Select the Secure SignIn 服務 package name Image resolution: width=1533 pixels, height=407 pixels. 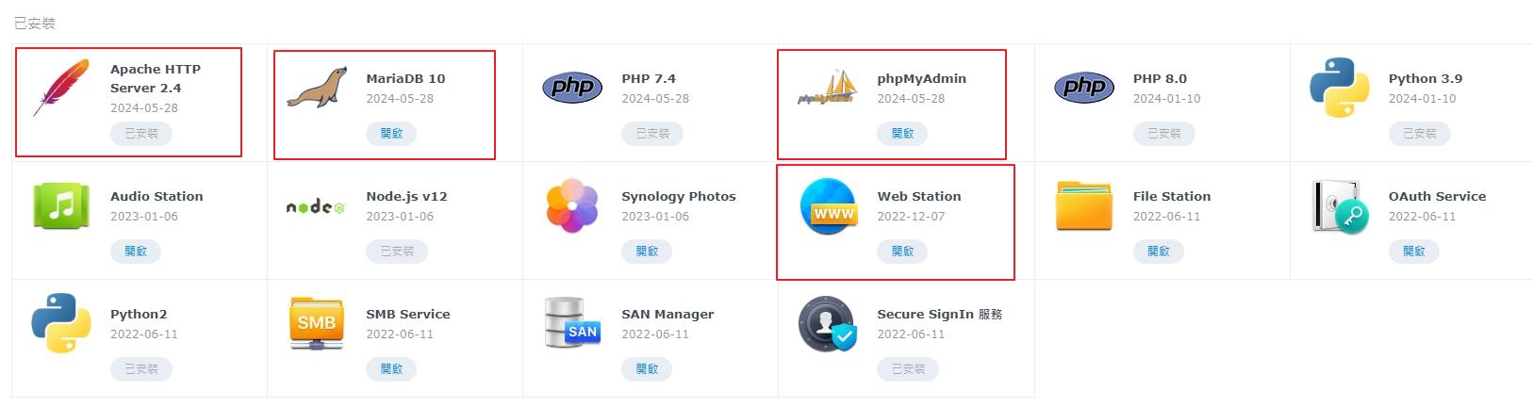coord(940,315)
